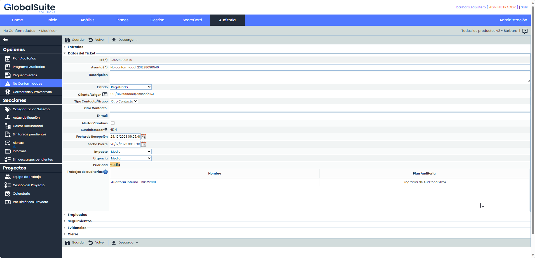Image resolution: width=535 pixels, height=258 pixels.
Task: Click the plus icon next to Suministrador
Action: click(x=106, y=129)
